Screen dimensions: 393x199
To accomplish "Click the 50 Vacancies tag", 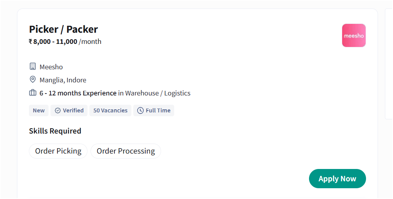I will click(x=110, y=110).
